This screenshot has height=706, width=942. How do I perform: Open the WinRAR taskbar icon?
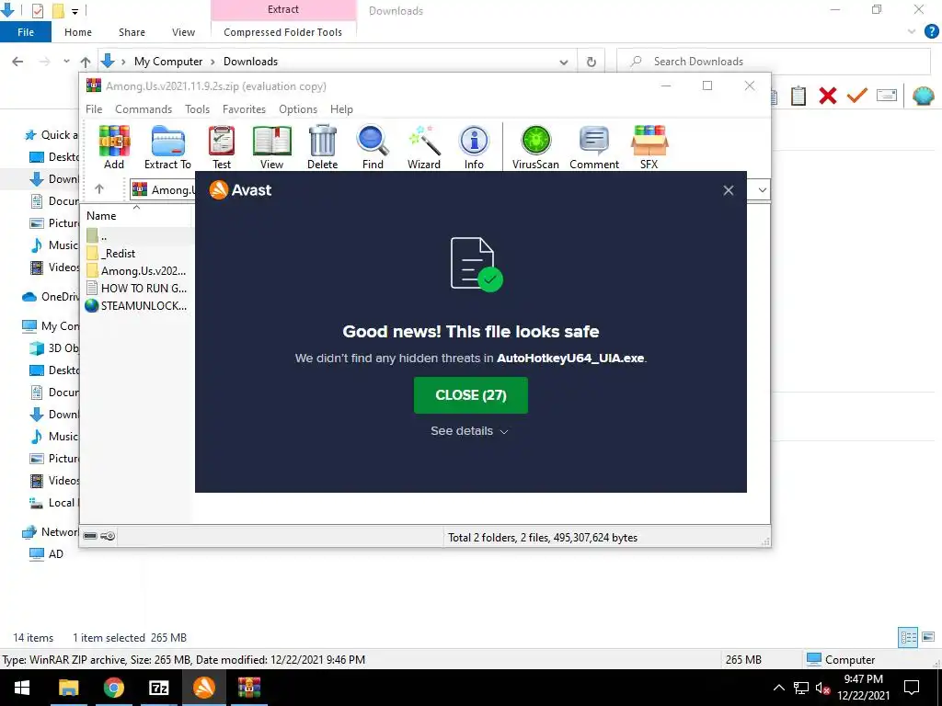(248, 688)
